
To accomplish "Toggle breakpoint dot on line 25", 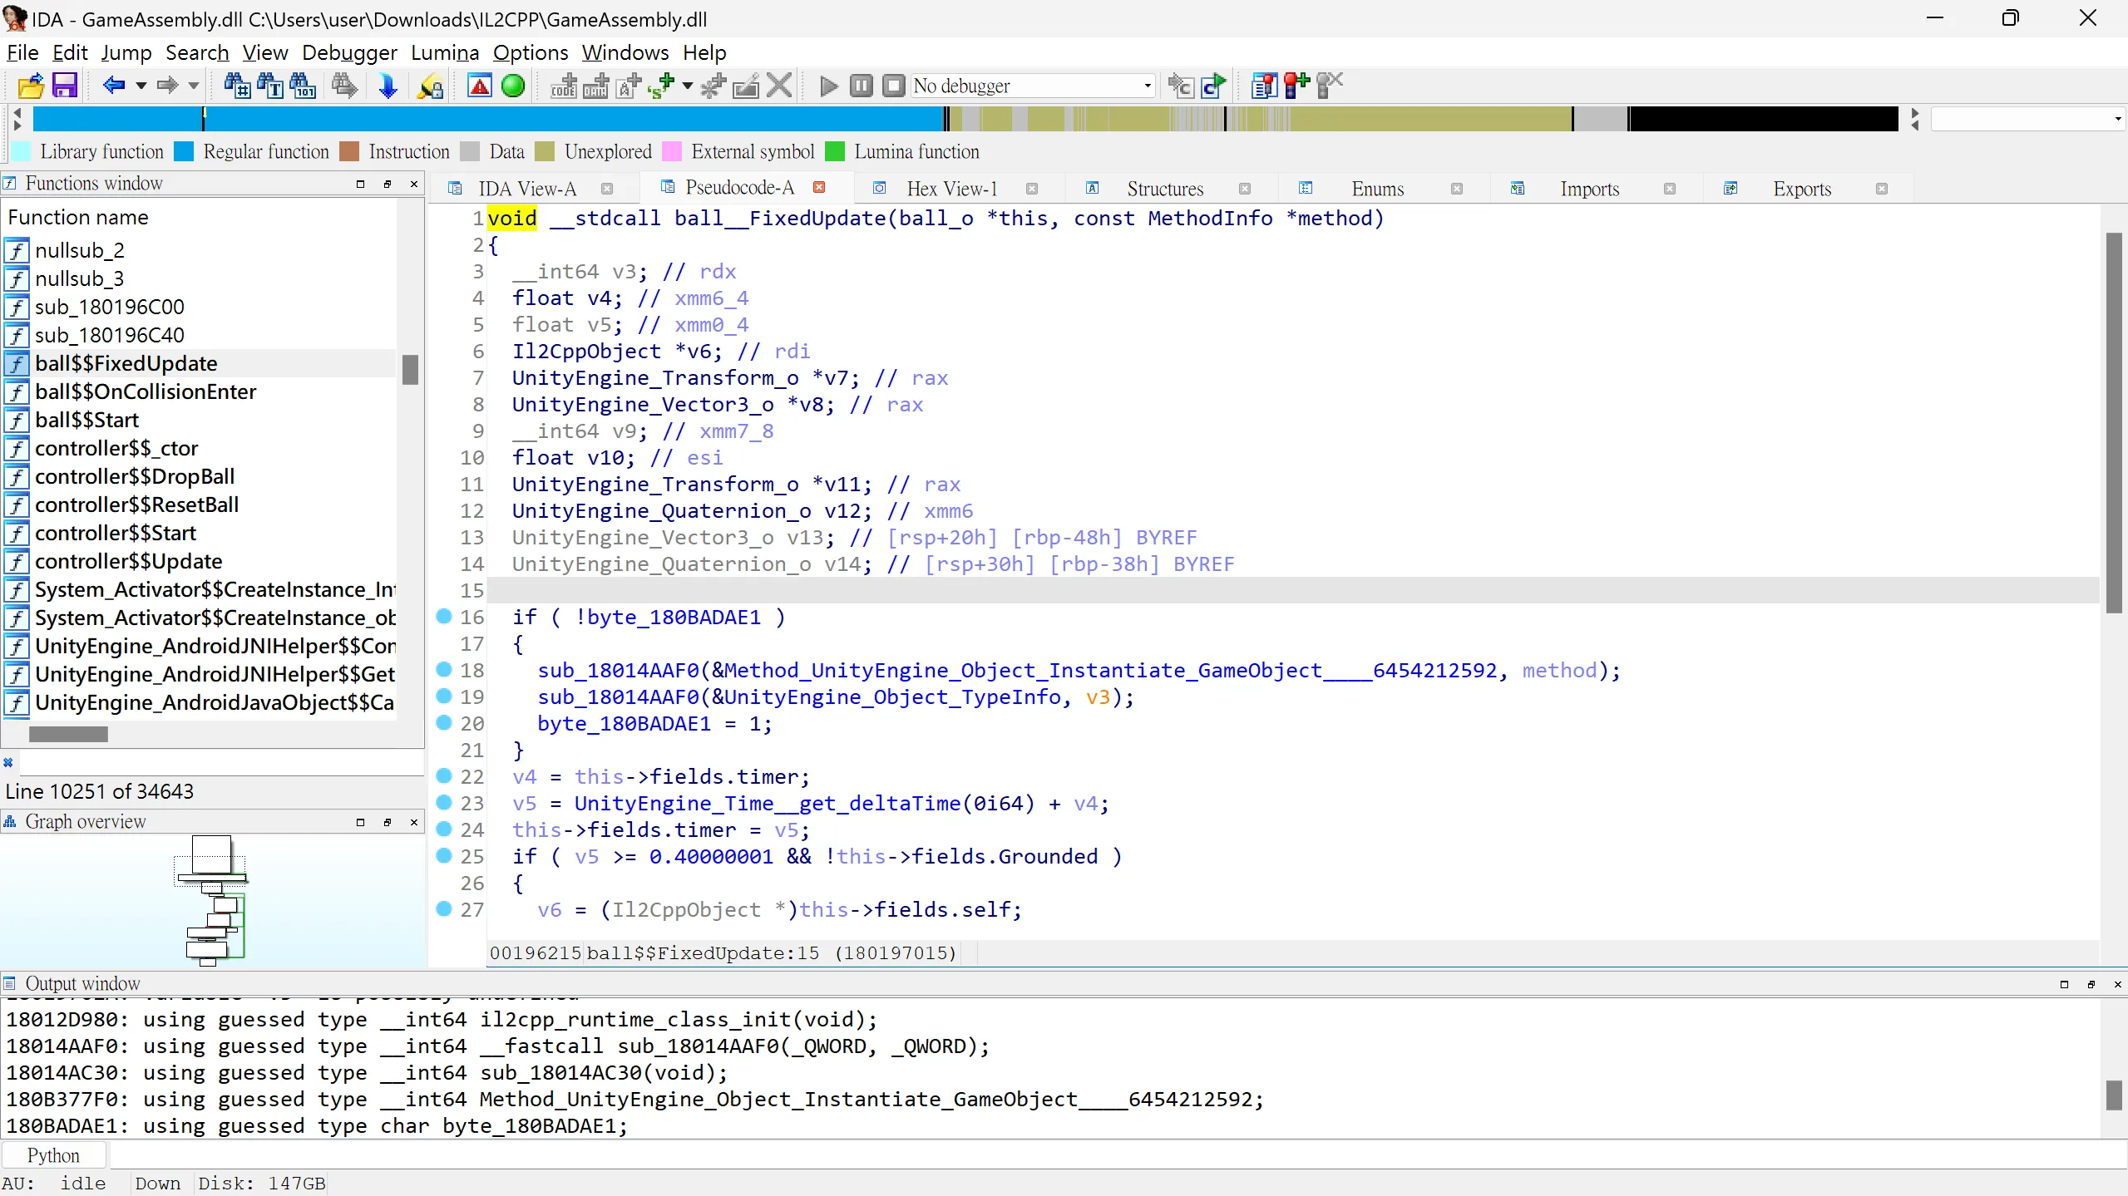I will 444,855.
